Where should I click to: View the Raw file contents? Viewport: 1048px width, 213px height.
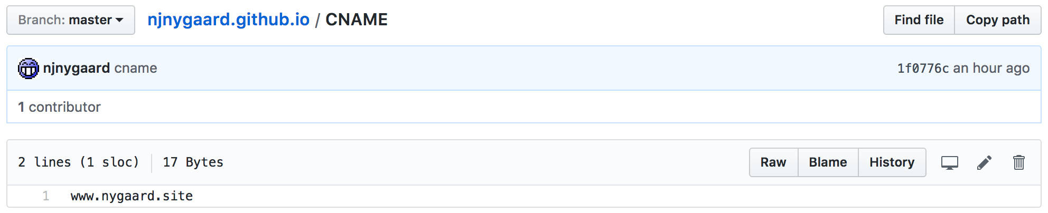[x=773, y=162]
